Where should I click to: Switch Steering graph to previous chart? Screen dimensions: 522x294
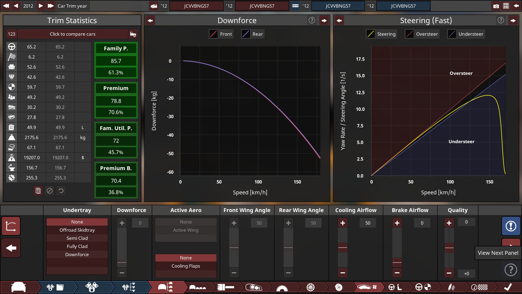pos(339,20)
